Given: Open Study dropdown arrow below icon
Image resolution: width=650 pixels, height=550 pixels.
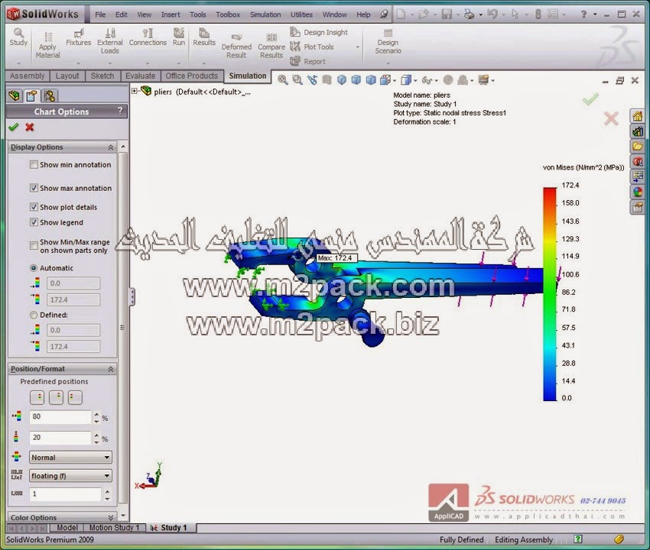Looking at the screenshot, I should pyautogui.click(x=18, y=63).
